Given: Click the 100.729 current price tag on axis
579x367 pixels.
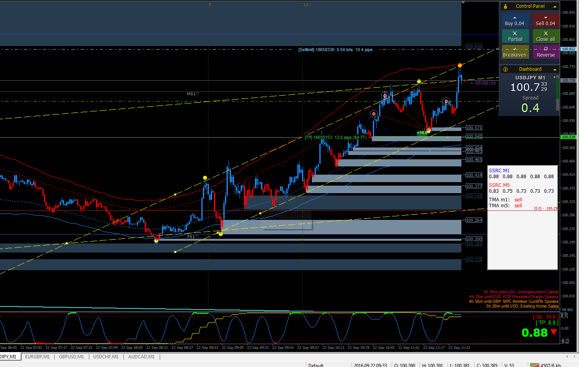Looking at the screenshot, I should point(568,80).
